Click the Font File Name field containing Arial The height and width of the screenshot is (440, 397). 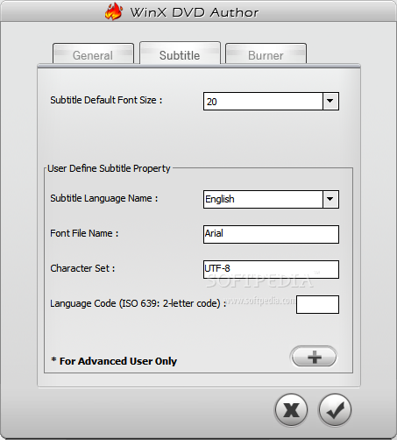(271, 234)
